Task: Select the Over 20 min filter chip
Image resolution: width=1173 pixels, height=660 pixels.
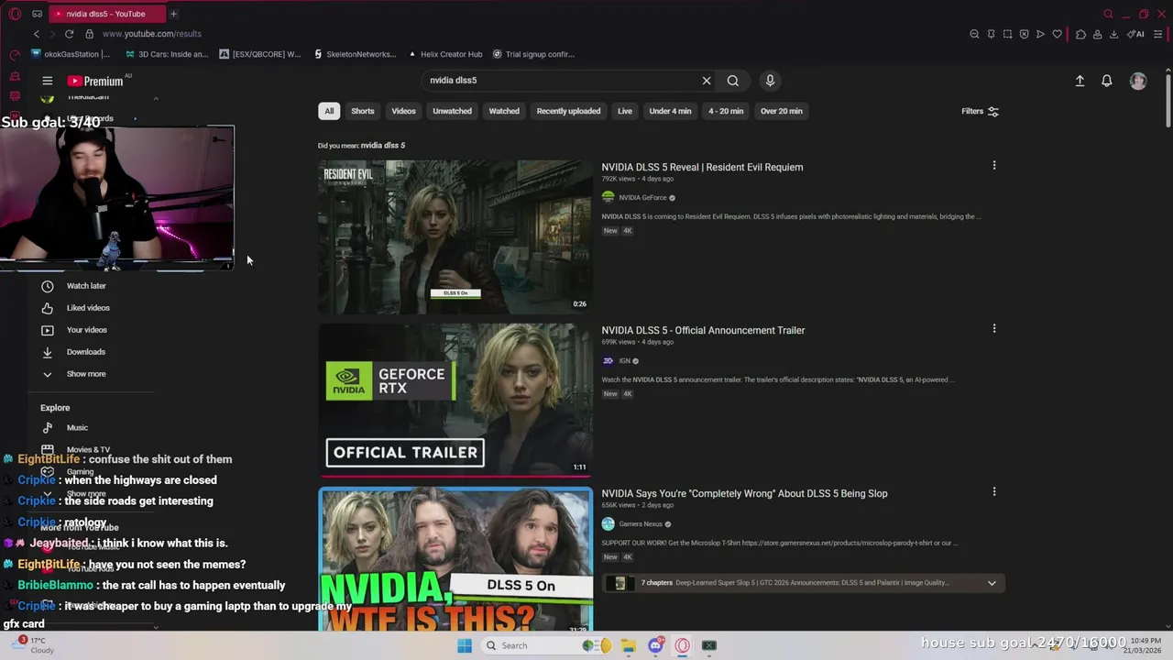Action: point(781,111)
